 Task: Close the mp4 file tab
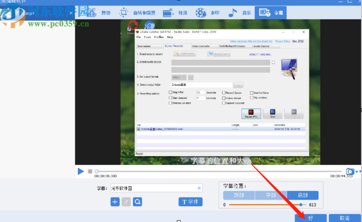pos(71,13)
